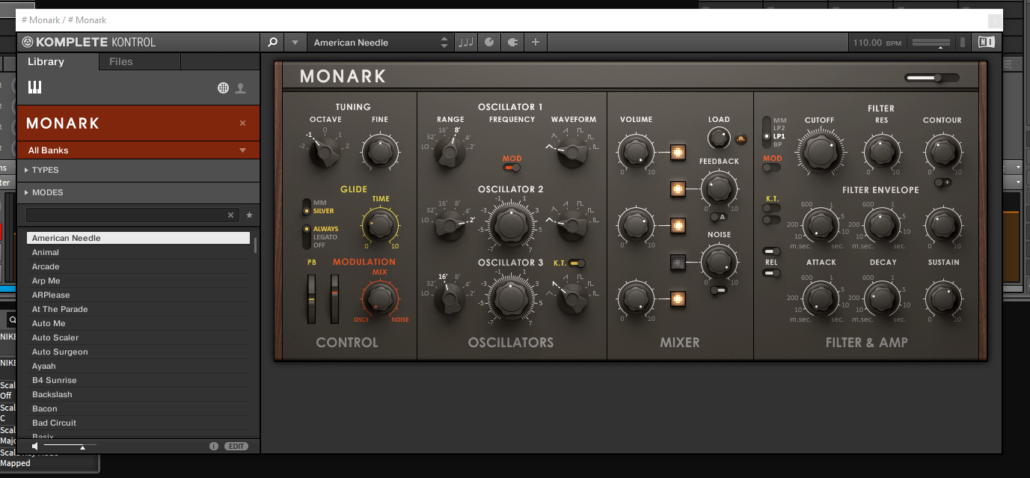Step presets with American Needle arrows
Screen dimensions: 1030x478
click(x=444, y=43)
